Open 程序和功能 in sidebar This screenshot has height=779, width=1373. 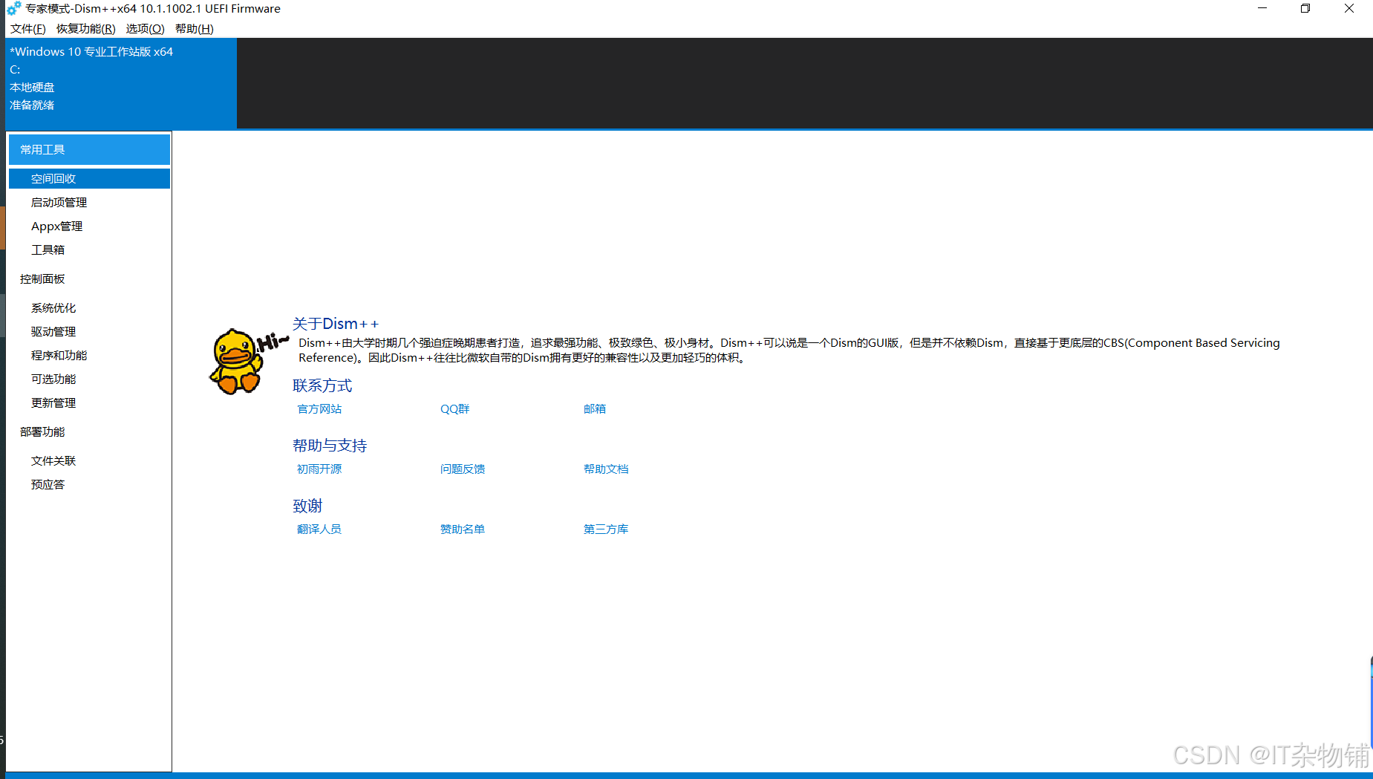[89, 355]
